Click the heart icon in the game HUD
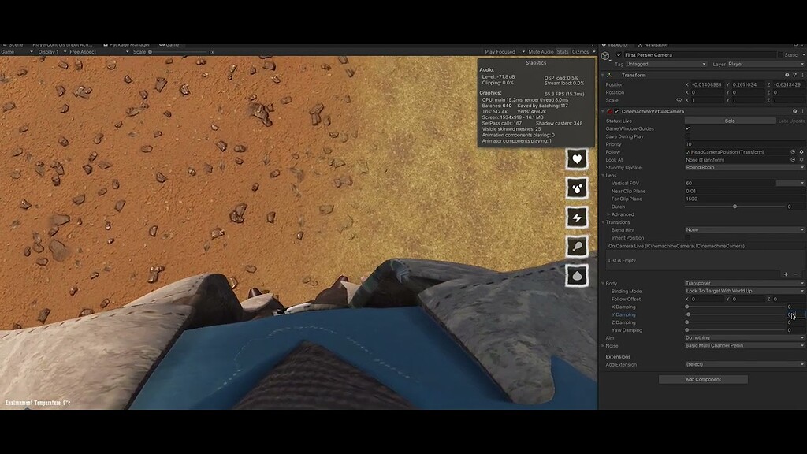Screen dimensions: 807x454 [x=577, y=159]
